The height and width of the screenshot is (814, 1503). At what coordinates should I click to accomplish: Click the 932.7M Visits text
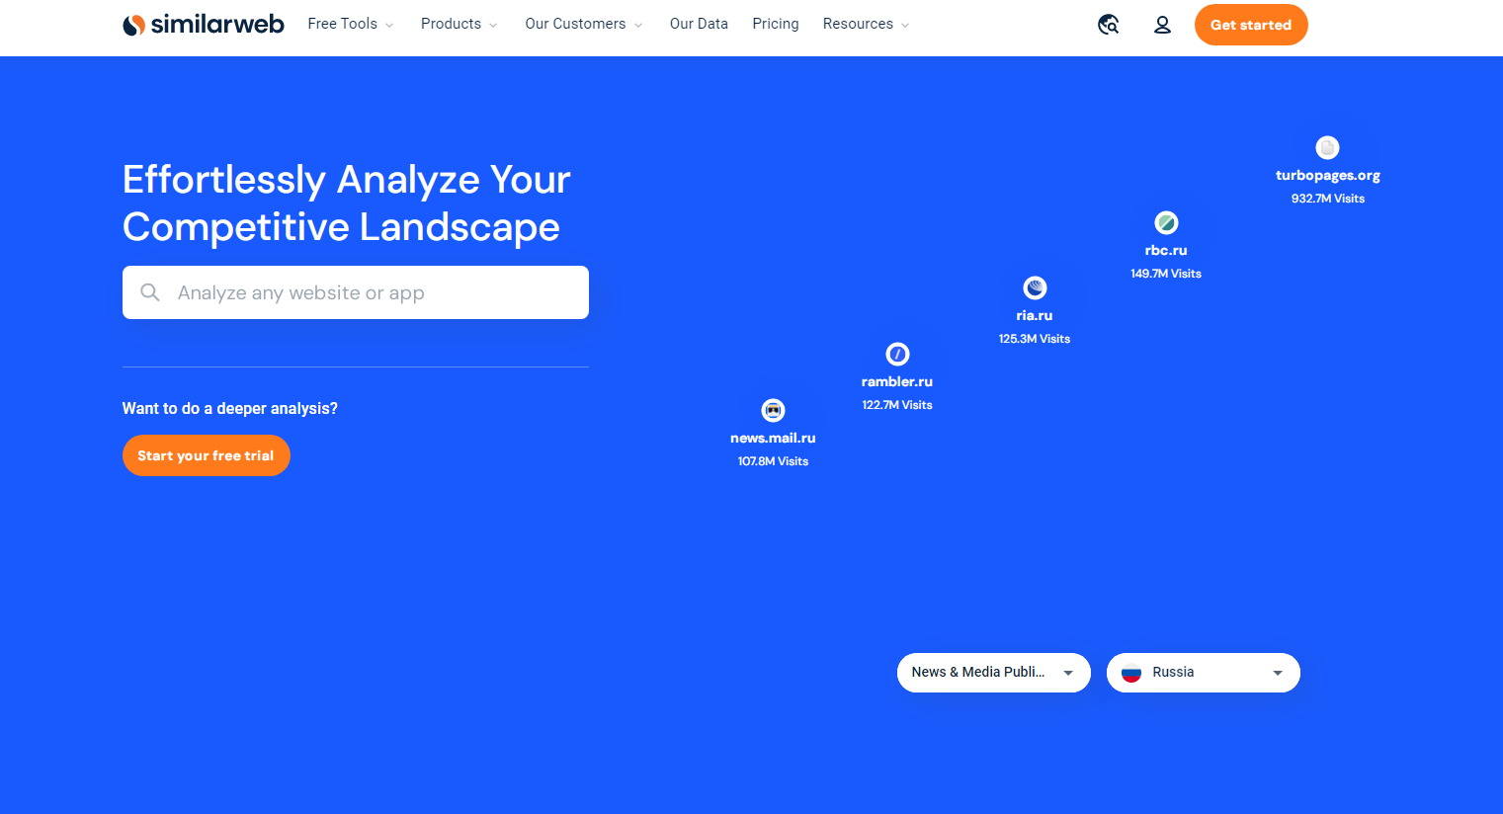[x=1327, y=199]
